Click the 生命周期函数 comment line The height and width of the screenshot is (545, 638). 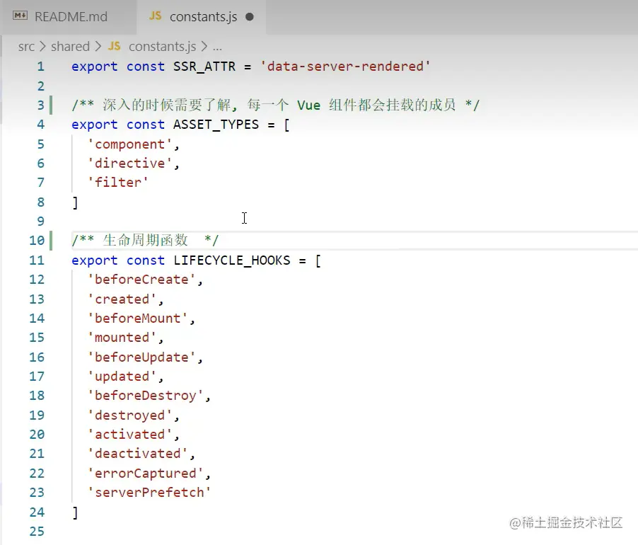coord(145,240)
